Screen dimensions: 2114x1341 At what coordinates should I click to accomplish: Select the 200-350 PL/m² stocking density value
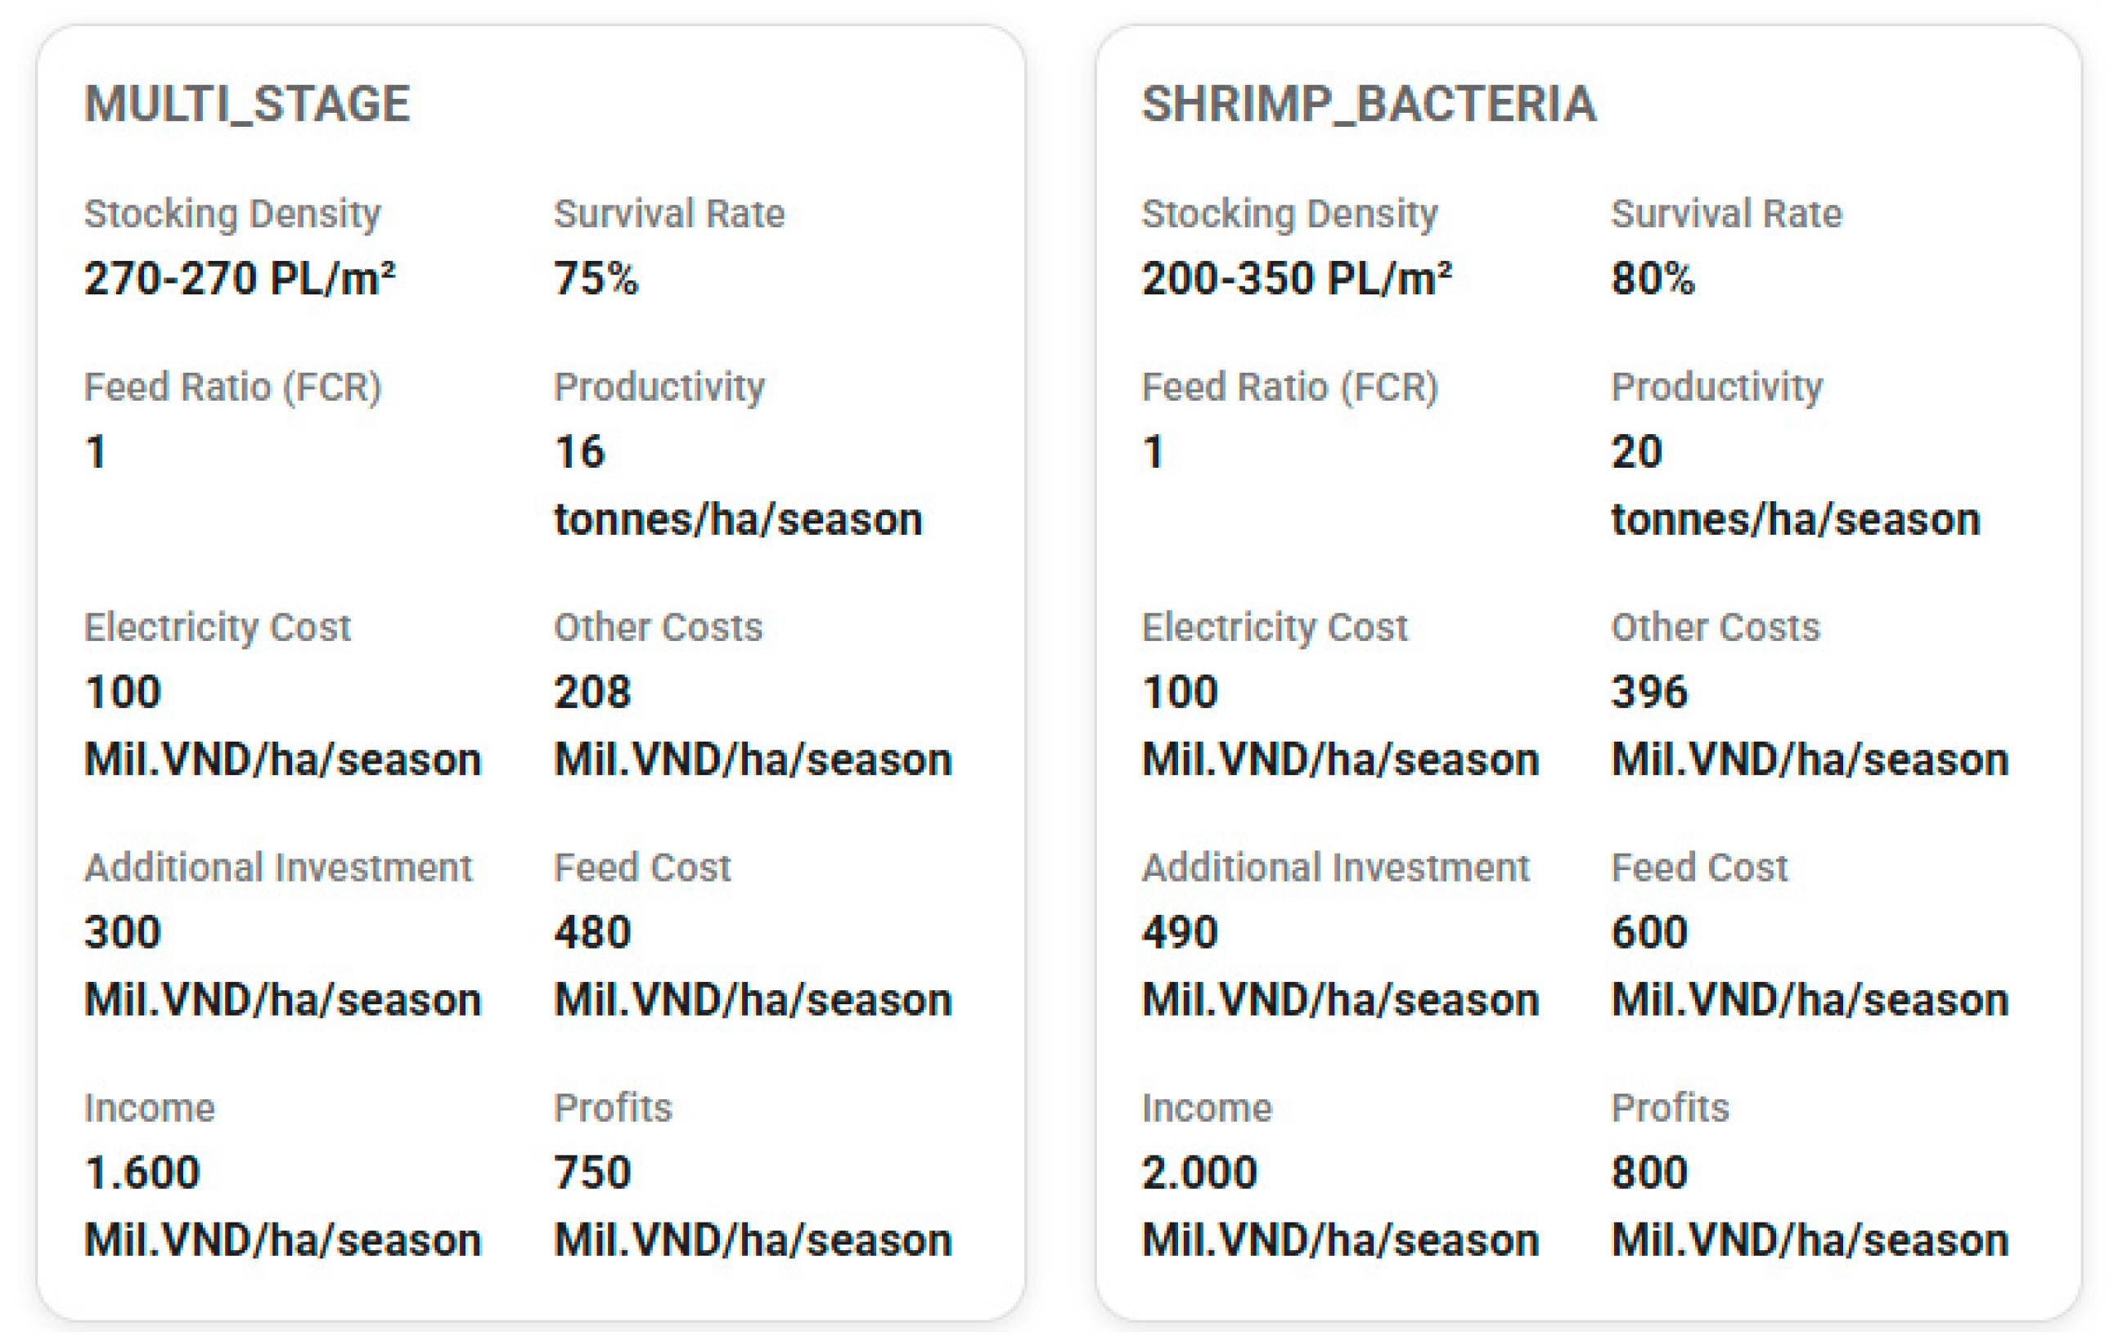click(1296, 279)
